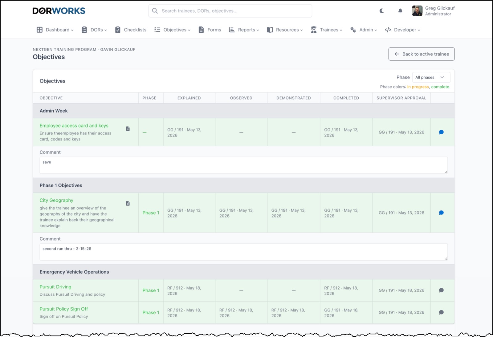This screenshot has height=337, width=493.
Task: Click the SUPERVISOR APPROVAL column header
Action: pyautogui.click(x=401, y=98)
